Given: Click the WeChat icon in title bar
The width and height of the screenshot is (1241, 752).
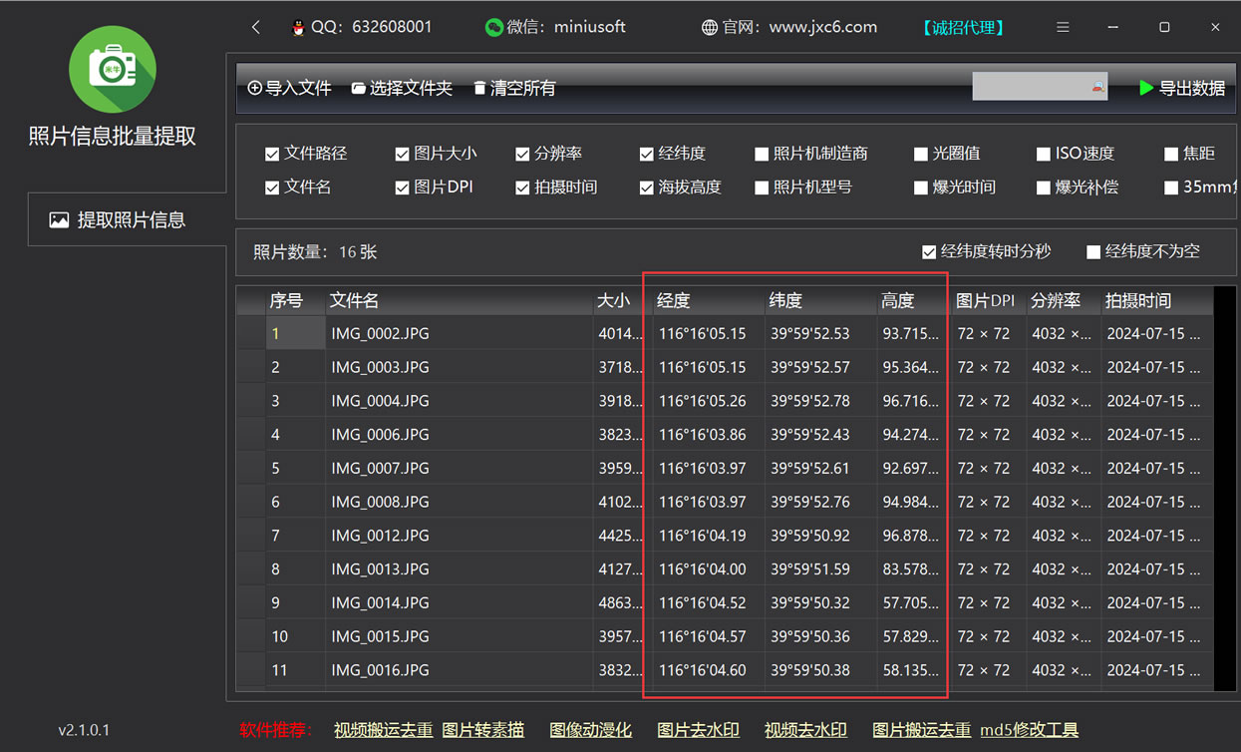Looking at the screenshot, I should pos(493,28).
